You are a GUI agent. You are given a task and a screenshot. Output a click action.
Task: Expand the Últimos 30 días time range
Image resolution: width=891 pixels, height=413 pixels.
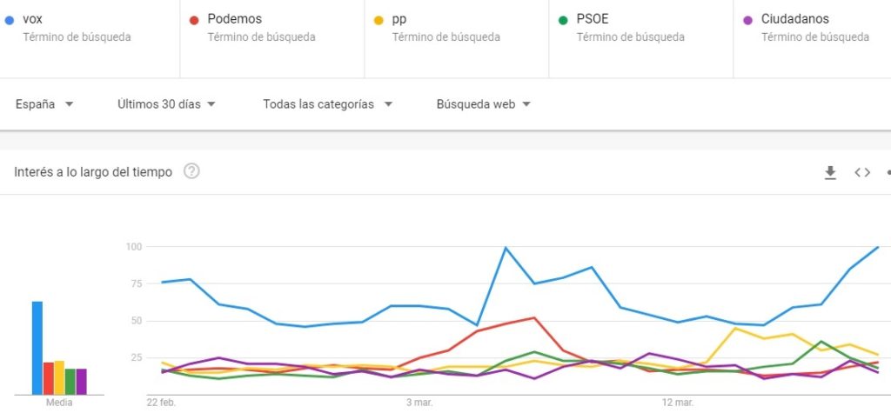[x=166, y=104]
